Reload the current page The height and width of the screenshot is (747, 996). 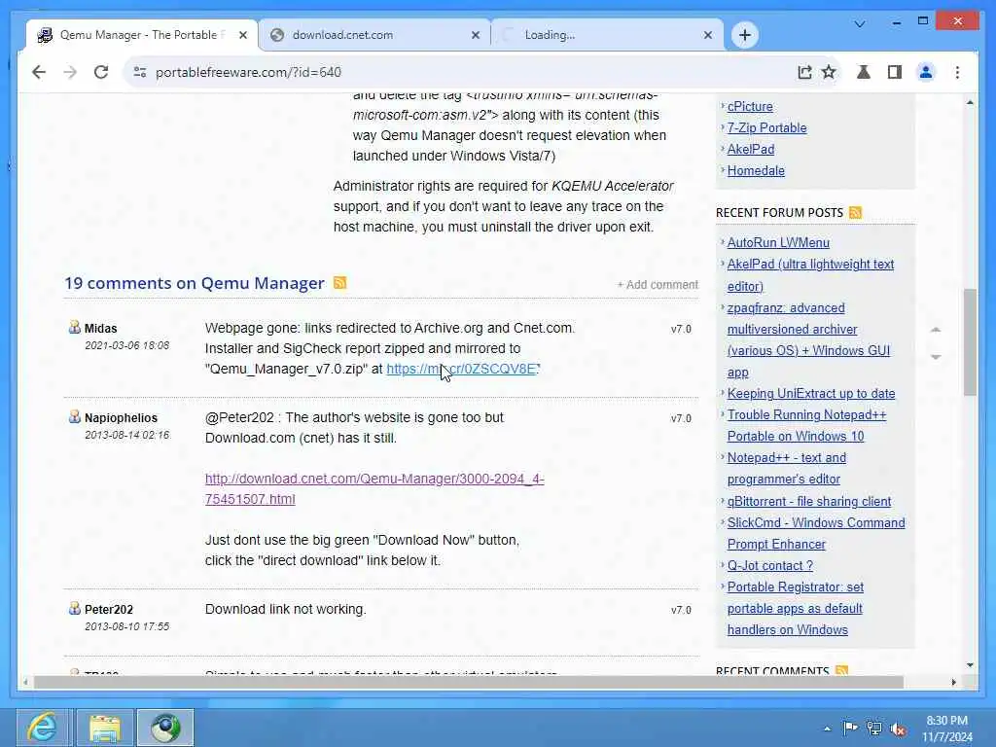tap(101, 72)
